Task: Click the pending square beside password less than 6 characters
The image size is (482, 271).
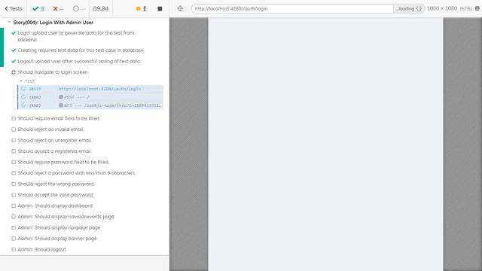Action: click(14, 173)
